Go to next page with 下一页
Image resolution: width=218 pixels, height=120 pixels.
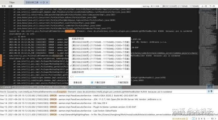212,6
